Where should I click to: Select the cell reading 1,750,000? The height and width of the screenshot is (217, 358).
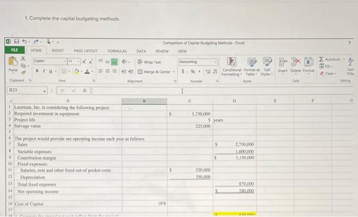point(190,114)
